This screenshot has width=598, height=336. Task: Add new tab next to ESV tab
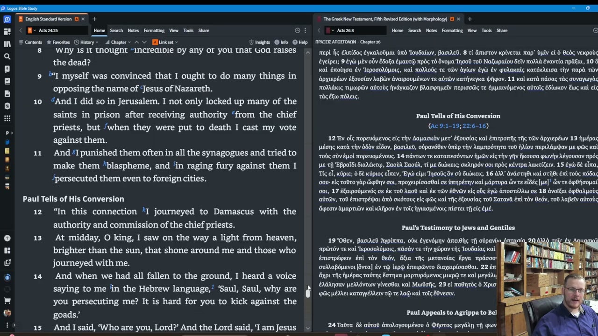pyautogui.click(x=94, y=19)
